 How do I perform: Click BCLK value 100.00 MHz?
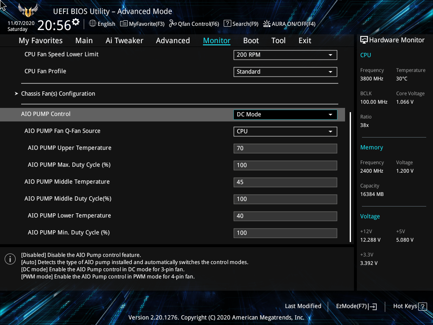click(374, 102)
